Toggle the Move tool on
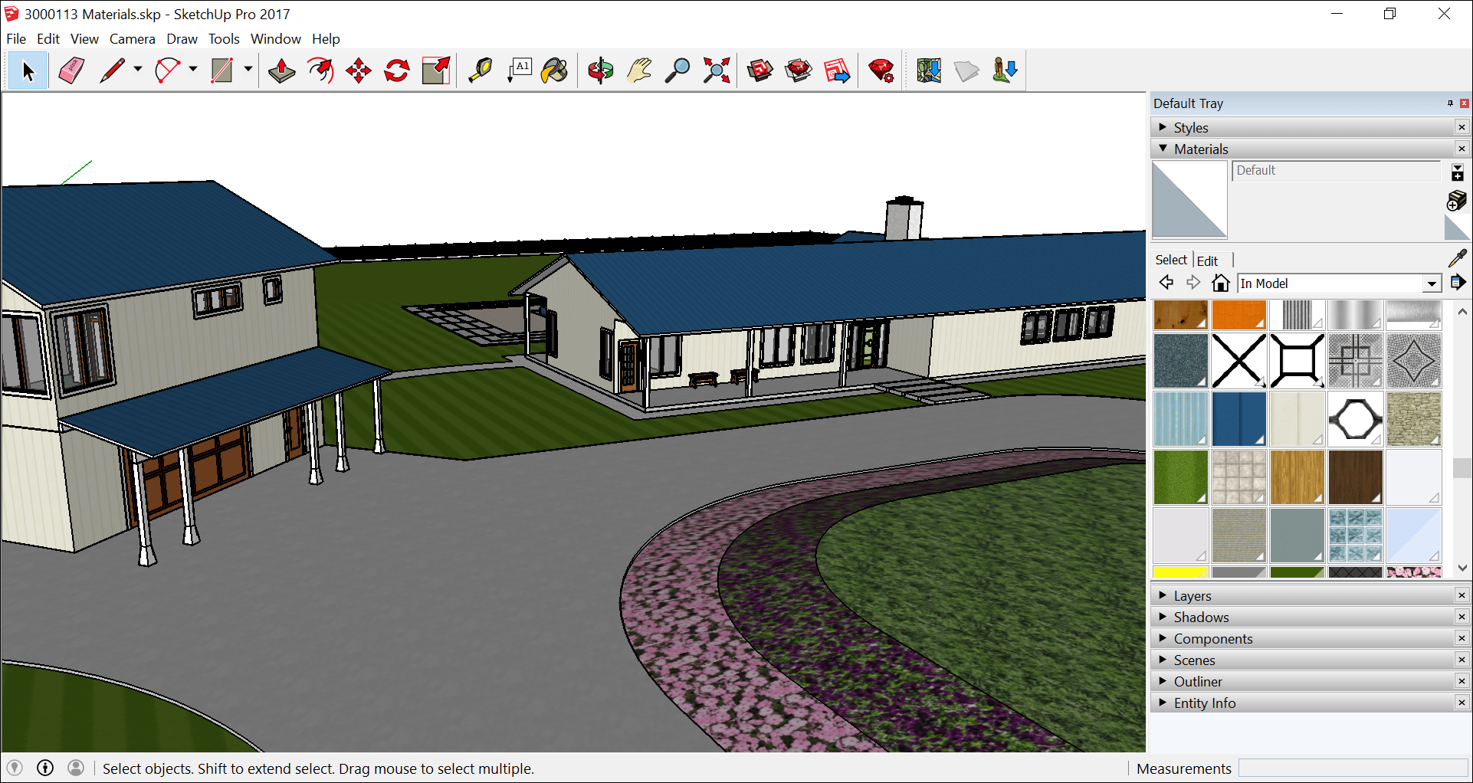Viewport: 1473px width, 783px height. click(358, 70)
